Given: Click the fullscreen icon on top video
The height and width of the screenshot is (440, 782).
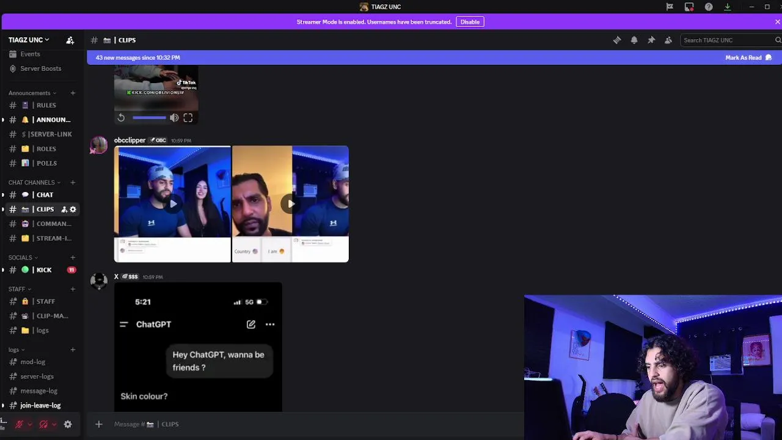Looking at the screenshot, I should [x=188, y=117].
